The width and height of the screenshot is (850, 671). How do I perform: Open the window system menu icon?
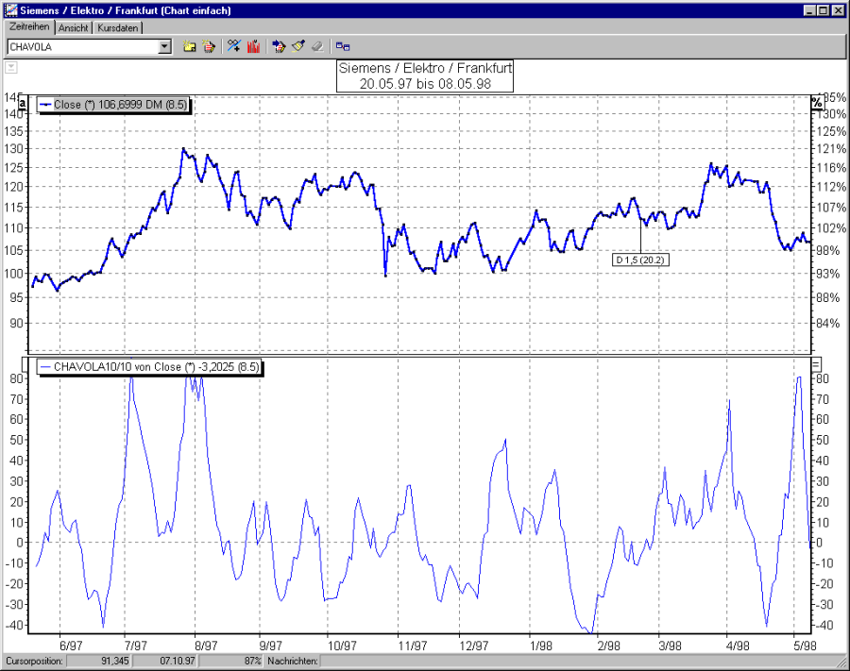pos(9,10)
